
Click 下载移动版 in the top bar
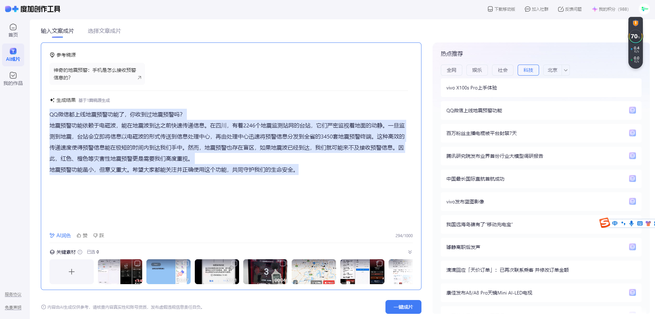coord(501,9)
